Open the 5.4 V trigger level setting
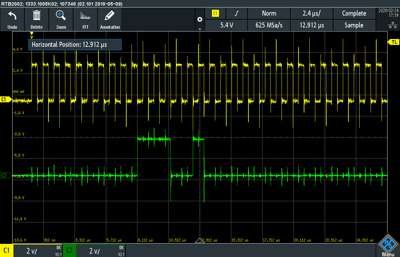400x257 pixels. (227, 25)
